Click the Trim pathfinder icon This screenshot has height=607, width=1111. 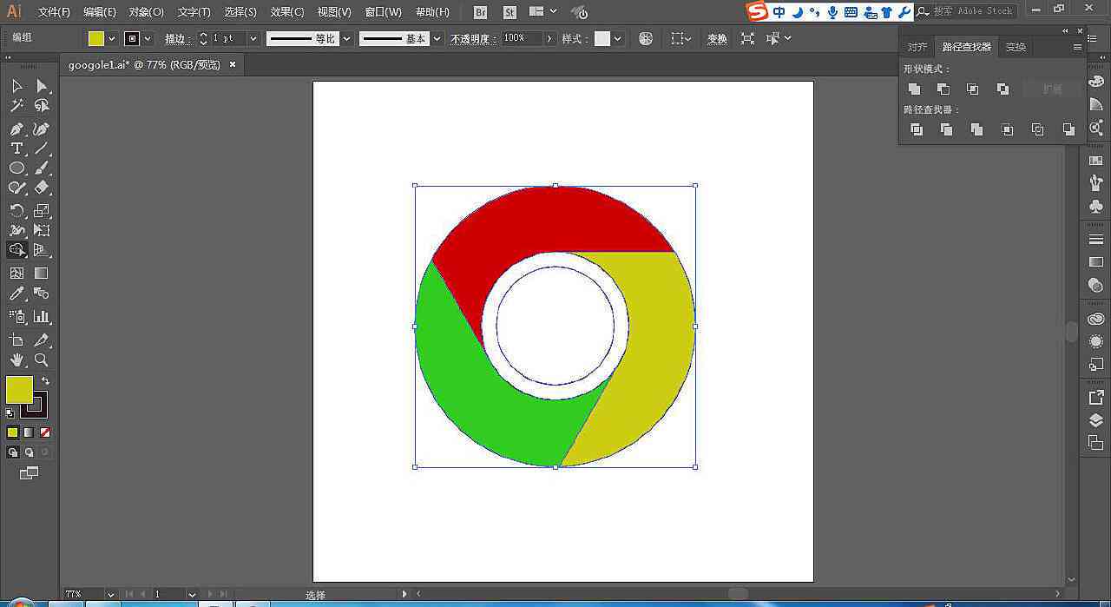[947, 129]
